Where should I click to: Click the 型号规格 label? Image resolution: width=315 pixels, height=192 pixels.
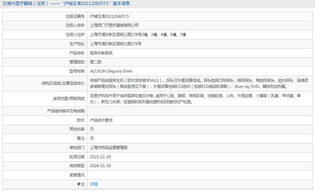pos(77,71)
